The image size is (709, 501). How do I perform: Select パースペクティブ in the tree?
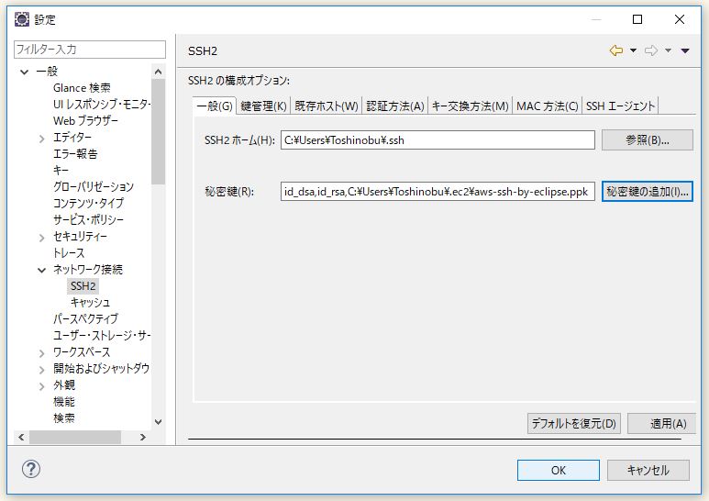pos(85,319)
